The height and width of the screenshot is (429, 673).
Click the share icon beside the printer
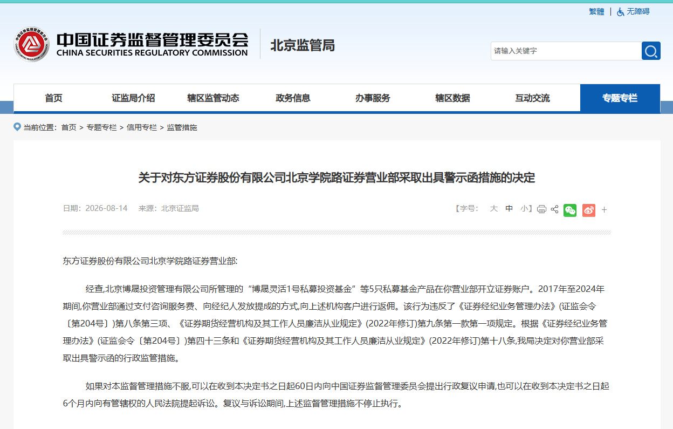(554, 209)
